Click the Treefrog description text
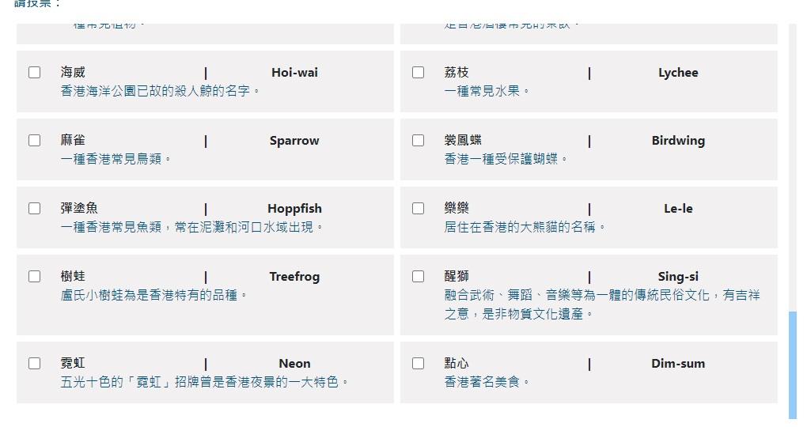This screenshot has width=807, height=427. coord(154,295)
